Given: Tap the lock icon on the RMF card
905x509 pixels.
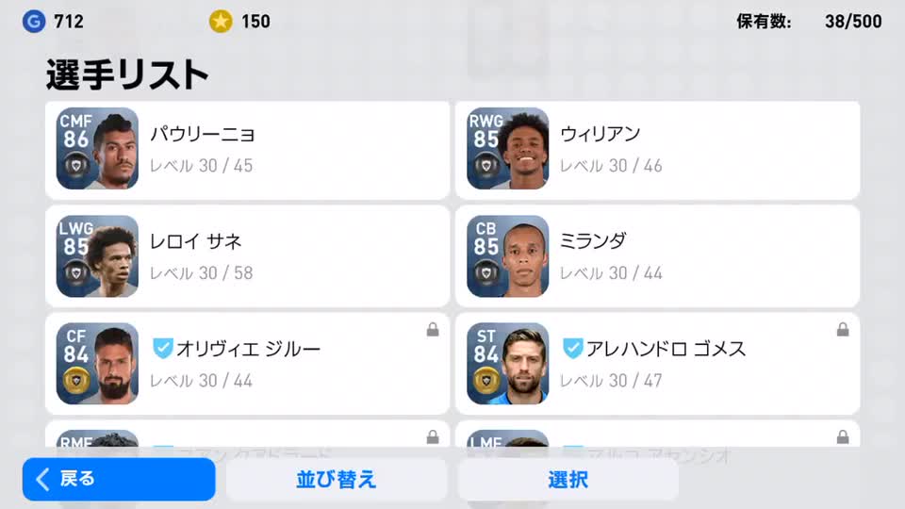Looking at the screenshot, I should [433, 436].
